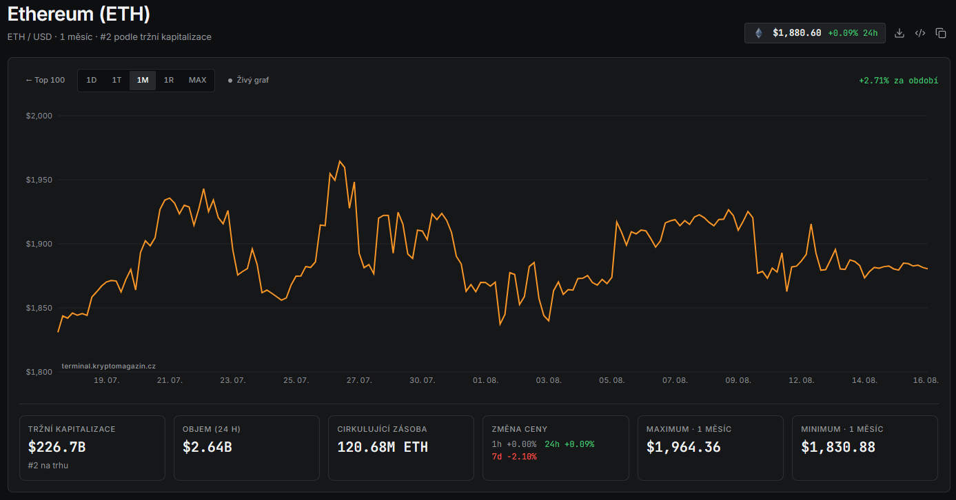Click the $2.64B volume value
The width and height of the screenshot is (956, 500).
coord(207,447)
